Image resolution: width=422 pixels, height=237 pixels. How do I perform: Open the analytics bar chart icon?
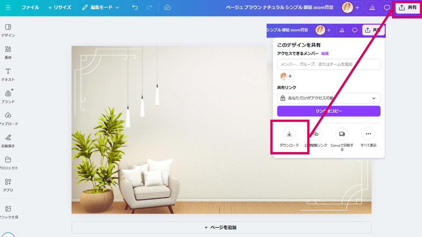coord(372,8)
